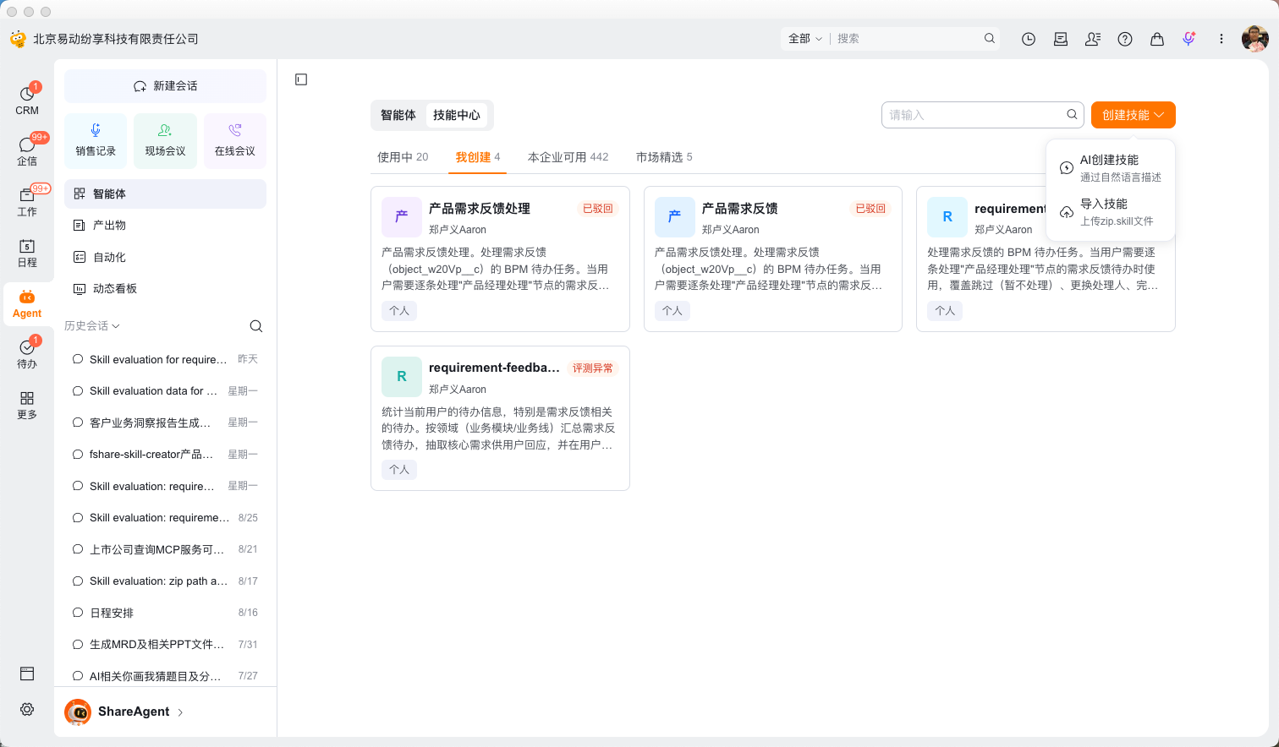
Task: Open the 在线会议 shortcut
Action: pyautogui.click(x=235, y=140)
